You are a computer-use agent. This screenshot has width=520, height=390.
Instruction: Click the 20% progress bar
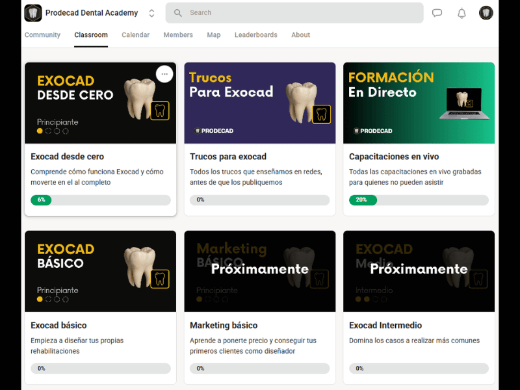pos(419,200)
